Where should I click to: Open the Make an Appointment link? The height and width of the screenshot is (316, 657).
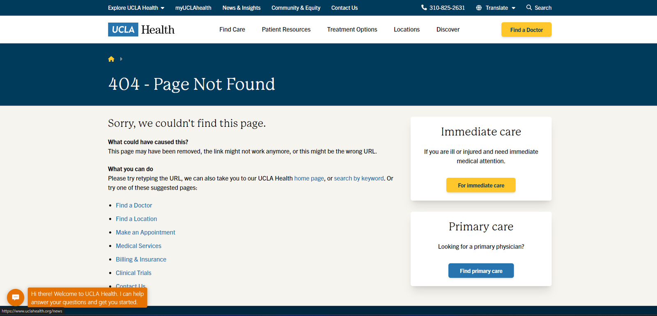pos(145,232)
